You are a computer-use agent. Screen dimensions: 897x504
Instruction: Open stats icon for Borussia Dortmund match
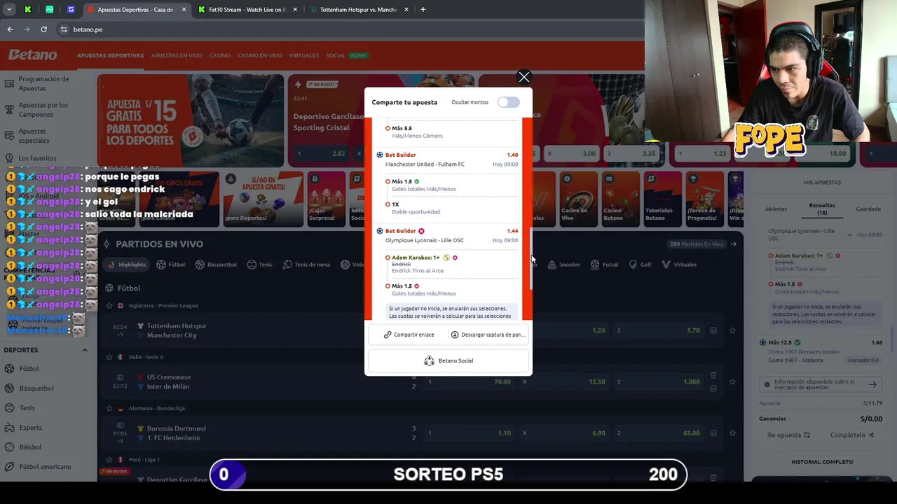(x=713, y=433)
